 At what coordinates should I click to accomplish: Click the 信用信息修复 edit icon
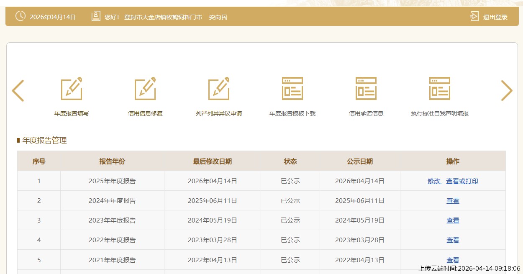pyautogui.click(x=145, y=89)
